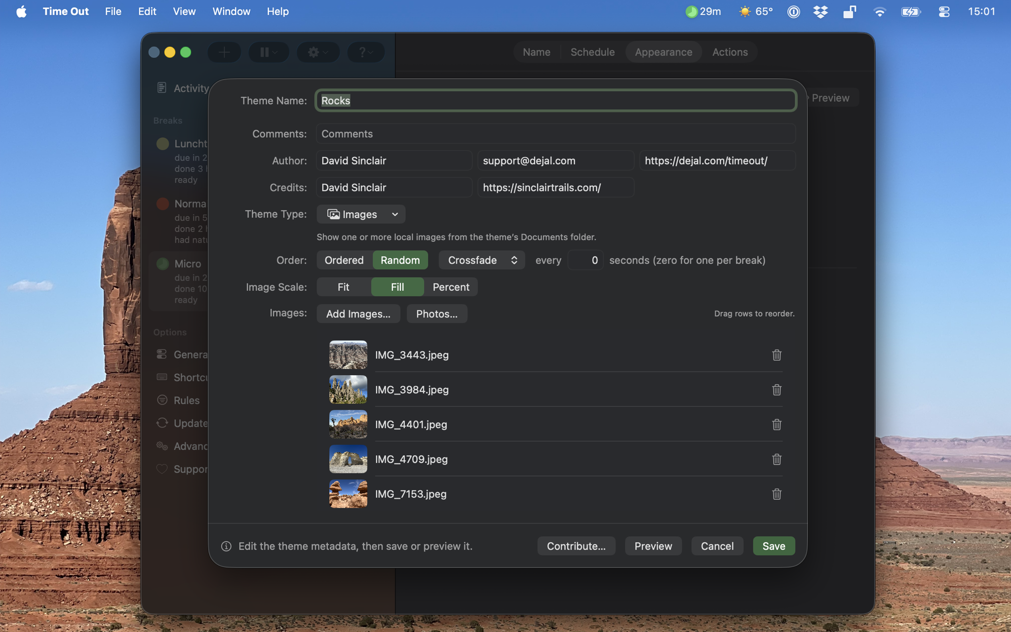Screen dimensions: 1011x632
Task: Delete IMG_3443.jpeg using its trash icon
Action: pos(777,355)
